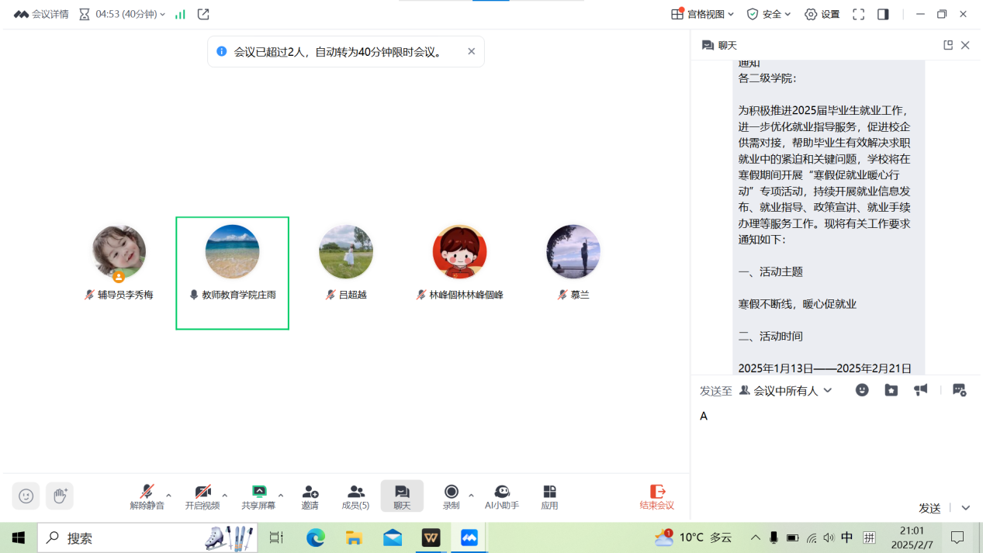Click the raise hand icon
This screenshot has width=983, height=553.
[x=60, y=496]
